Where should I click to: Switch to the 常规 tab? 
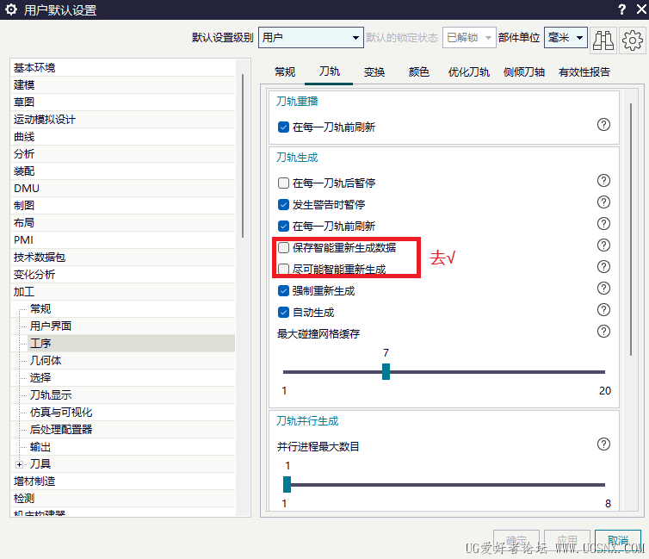[x=285, y=72]
